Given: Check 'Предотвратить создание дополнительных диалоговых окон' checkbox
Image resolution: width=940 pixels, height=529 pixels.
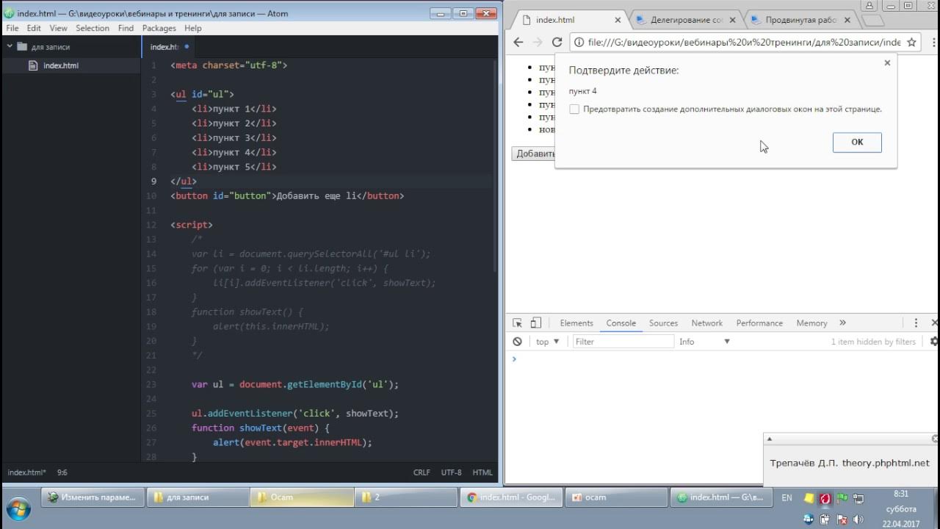Looking at the screenshot, I should click(574, 109).
